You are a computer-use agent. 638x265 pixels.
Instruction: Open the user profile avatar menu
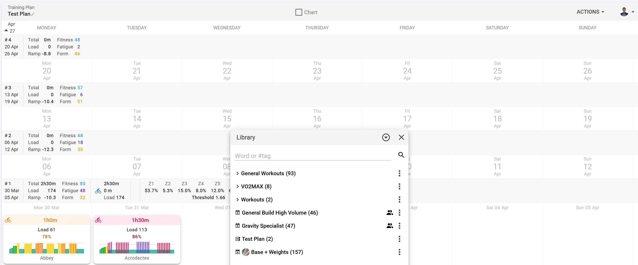pyautogui.click(x=626, y=12)
